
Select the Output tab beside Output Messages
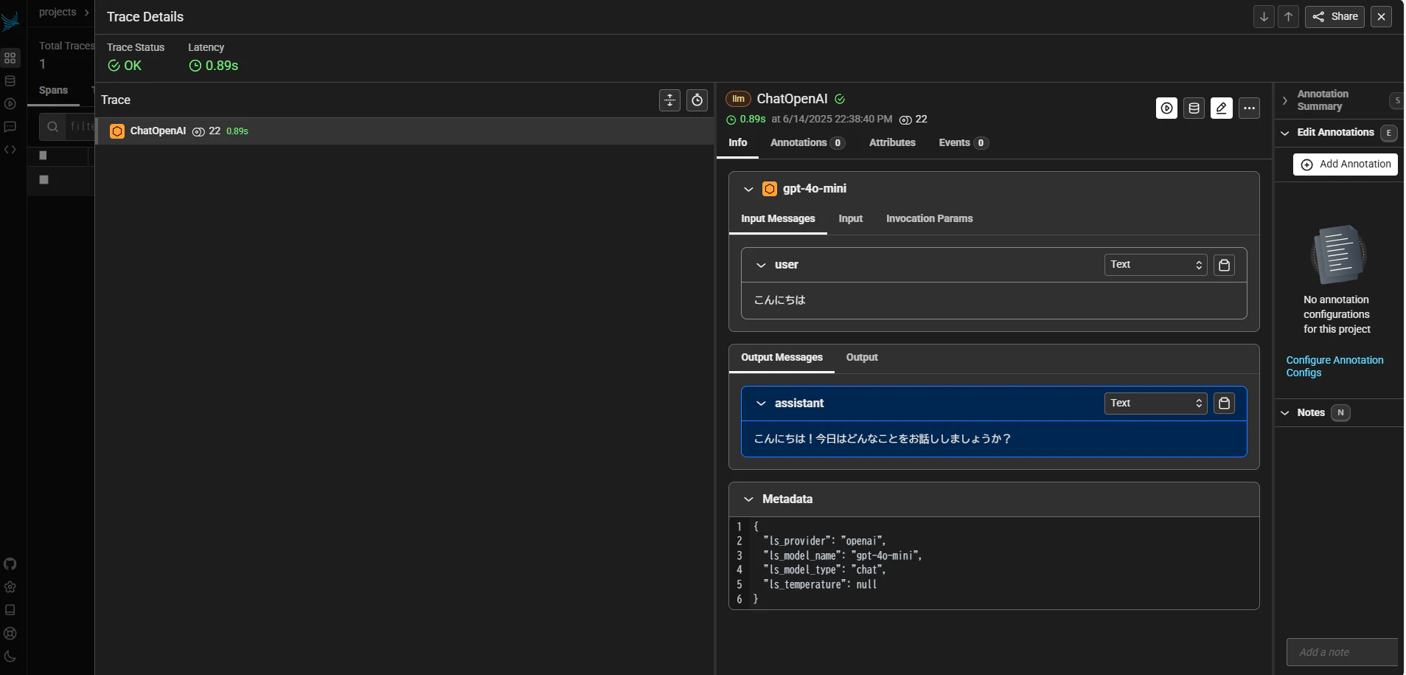point(862,358)
